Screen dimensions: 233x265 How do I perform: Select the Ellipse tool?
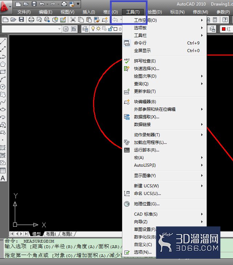(x=3, y=109)
